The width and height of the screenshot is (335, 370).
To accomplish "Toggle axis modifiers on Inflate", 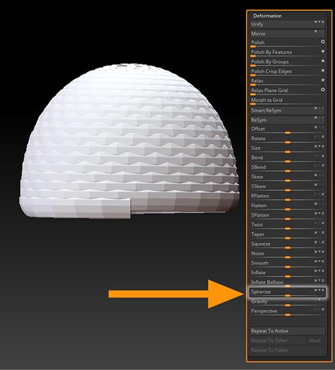I will pos(319,271).
